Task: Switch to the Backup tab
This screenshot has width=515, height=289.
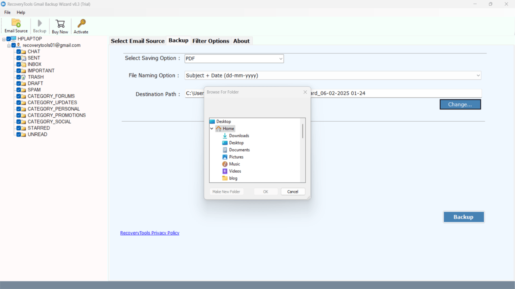Action: (x=179, y=40)
